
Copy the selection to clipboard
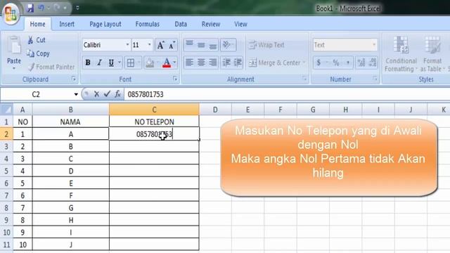coord(38,53)
